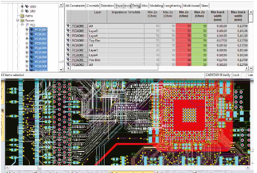Switch to the Multi-board tab
257x173 pixels.
(x=191, y=6)
